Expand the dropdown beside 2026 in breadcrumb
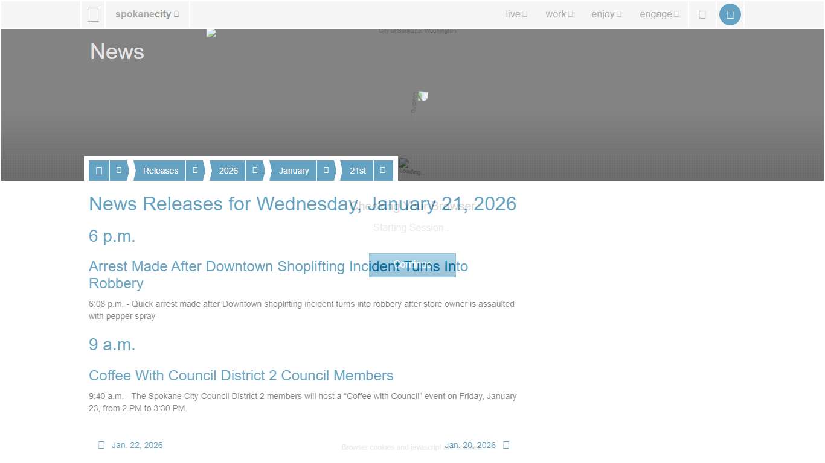The width and height of the screenshot is (825, 463). [254, 171]
